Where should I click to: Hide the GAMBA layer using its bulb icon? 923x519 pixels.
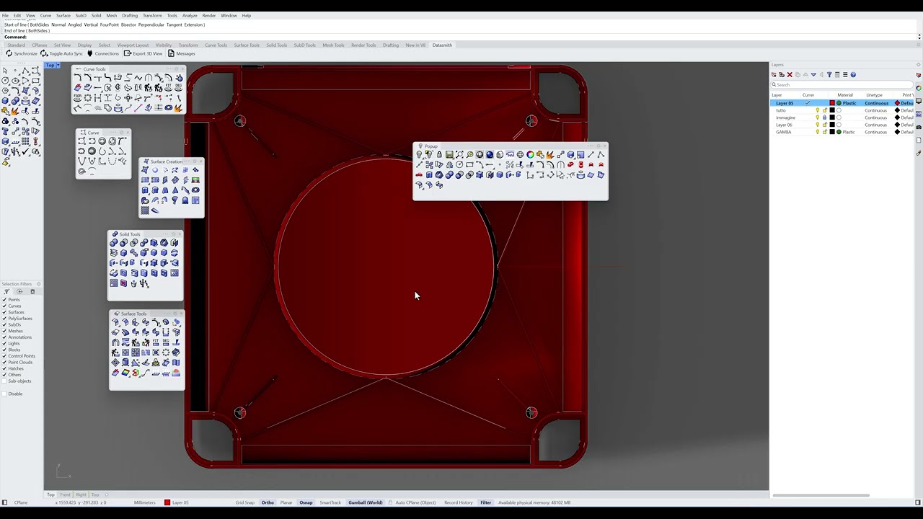click(x=818, y=132)
